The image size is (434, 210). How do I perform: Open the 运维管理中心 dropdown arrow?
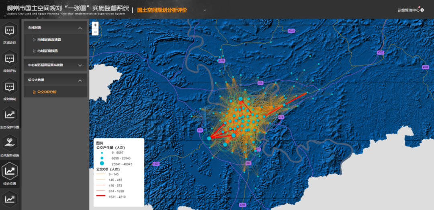click(422, 10)
